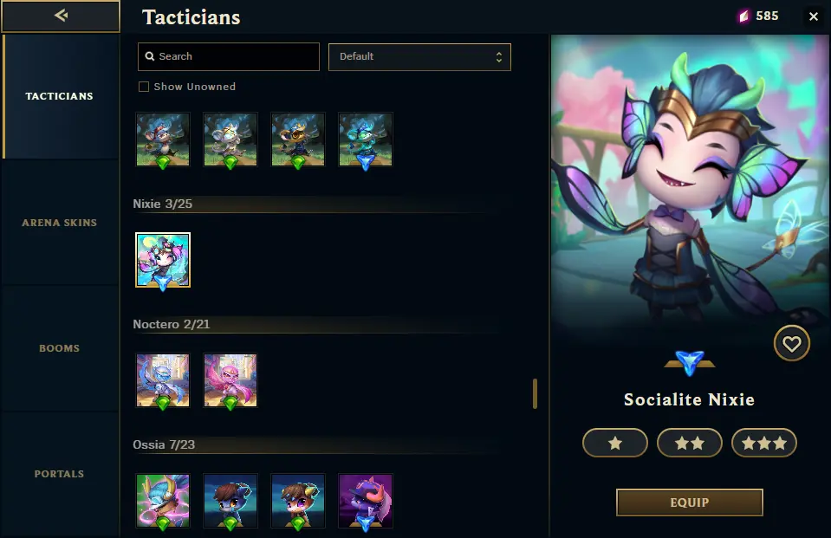Focus the Search input field
831x538 pixels.
tap(234, 56)
